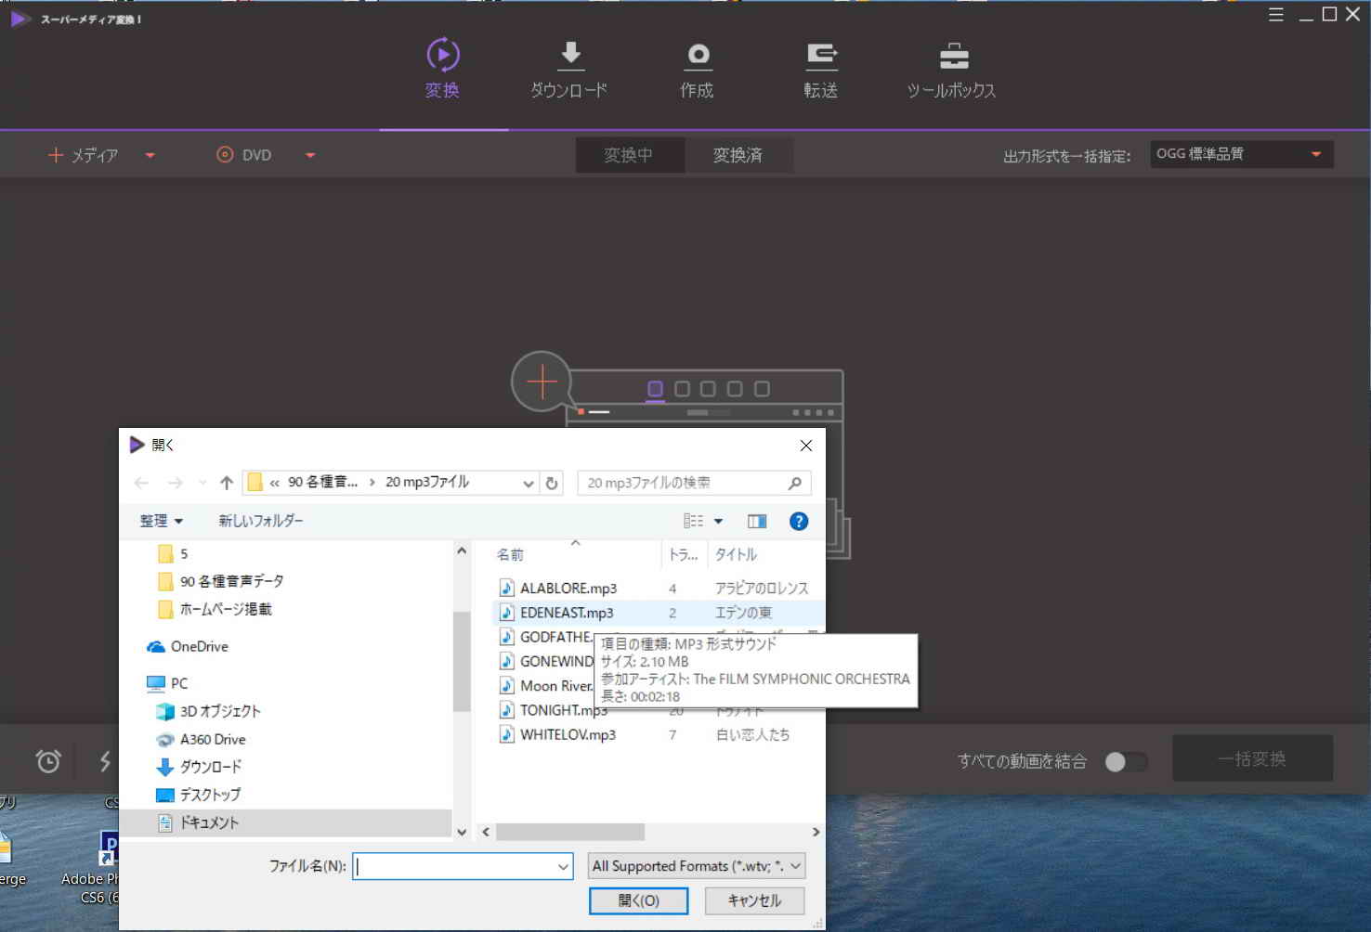The image size is (1371, 932).
Task: Open the ダウンロード (Download) section icon
Action: click(570, 57)
